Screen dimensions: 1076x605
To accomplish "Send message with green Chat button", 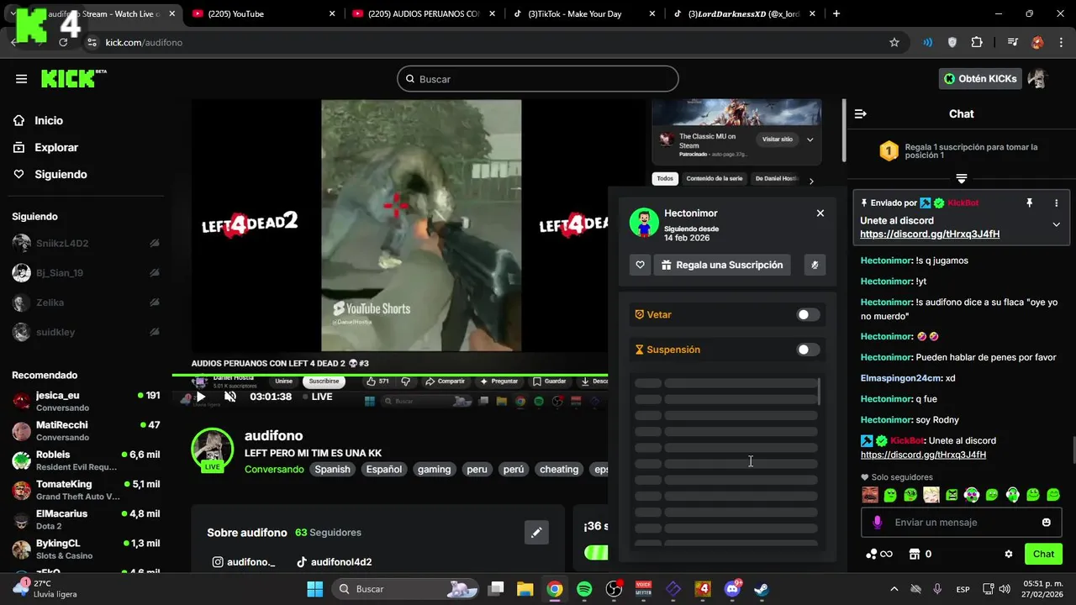I will point(1043,554).
